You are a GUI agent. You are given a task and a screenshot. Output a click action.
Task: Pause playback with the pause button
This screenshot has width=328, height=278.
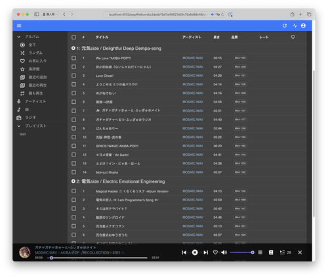[195, 252]
